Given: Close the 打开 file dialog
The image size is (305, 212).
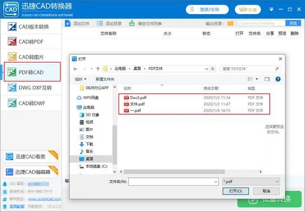Looking at the screenshot, I should [x=280, y=59].
